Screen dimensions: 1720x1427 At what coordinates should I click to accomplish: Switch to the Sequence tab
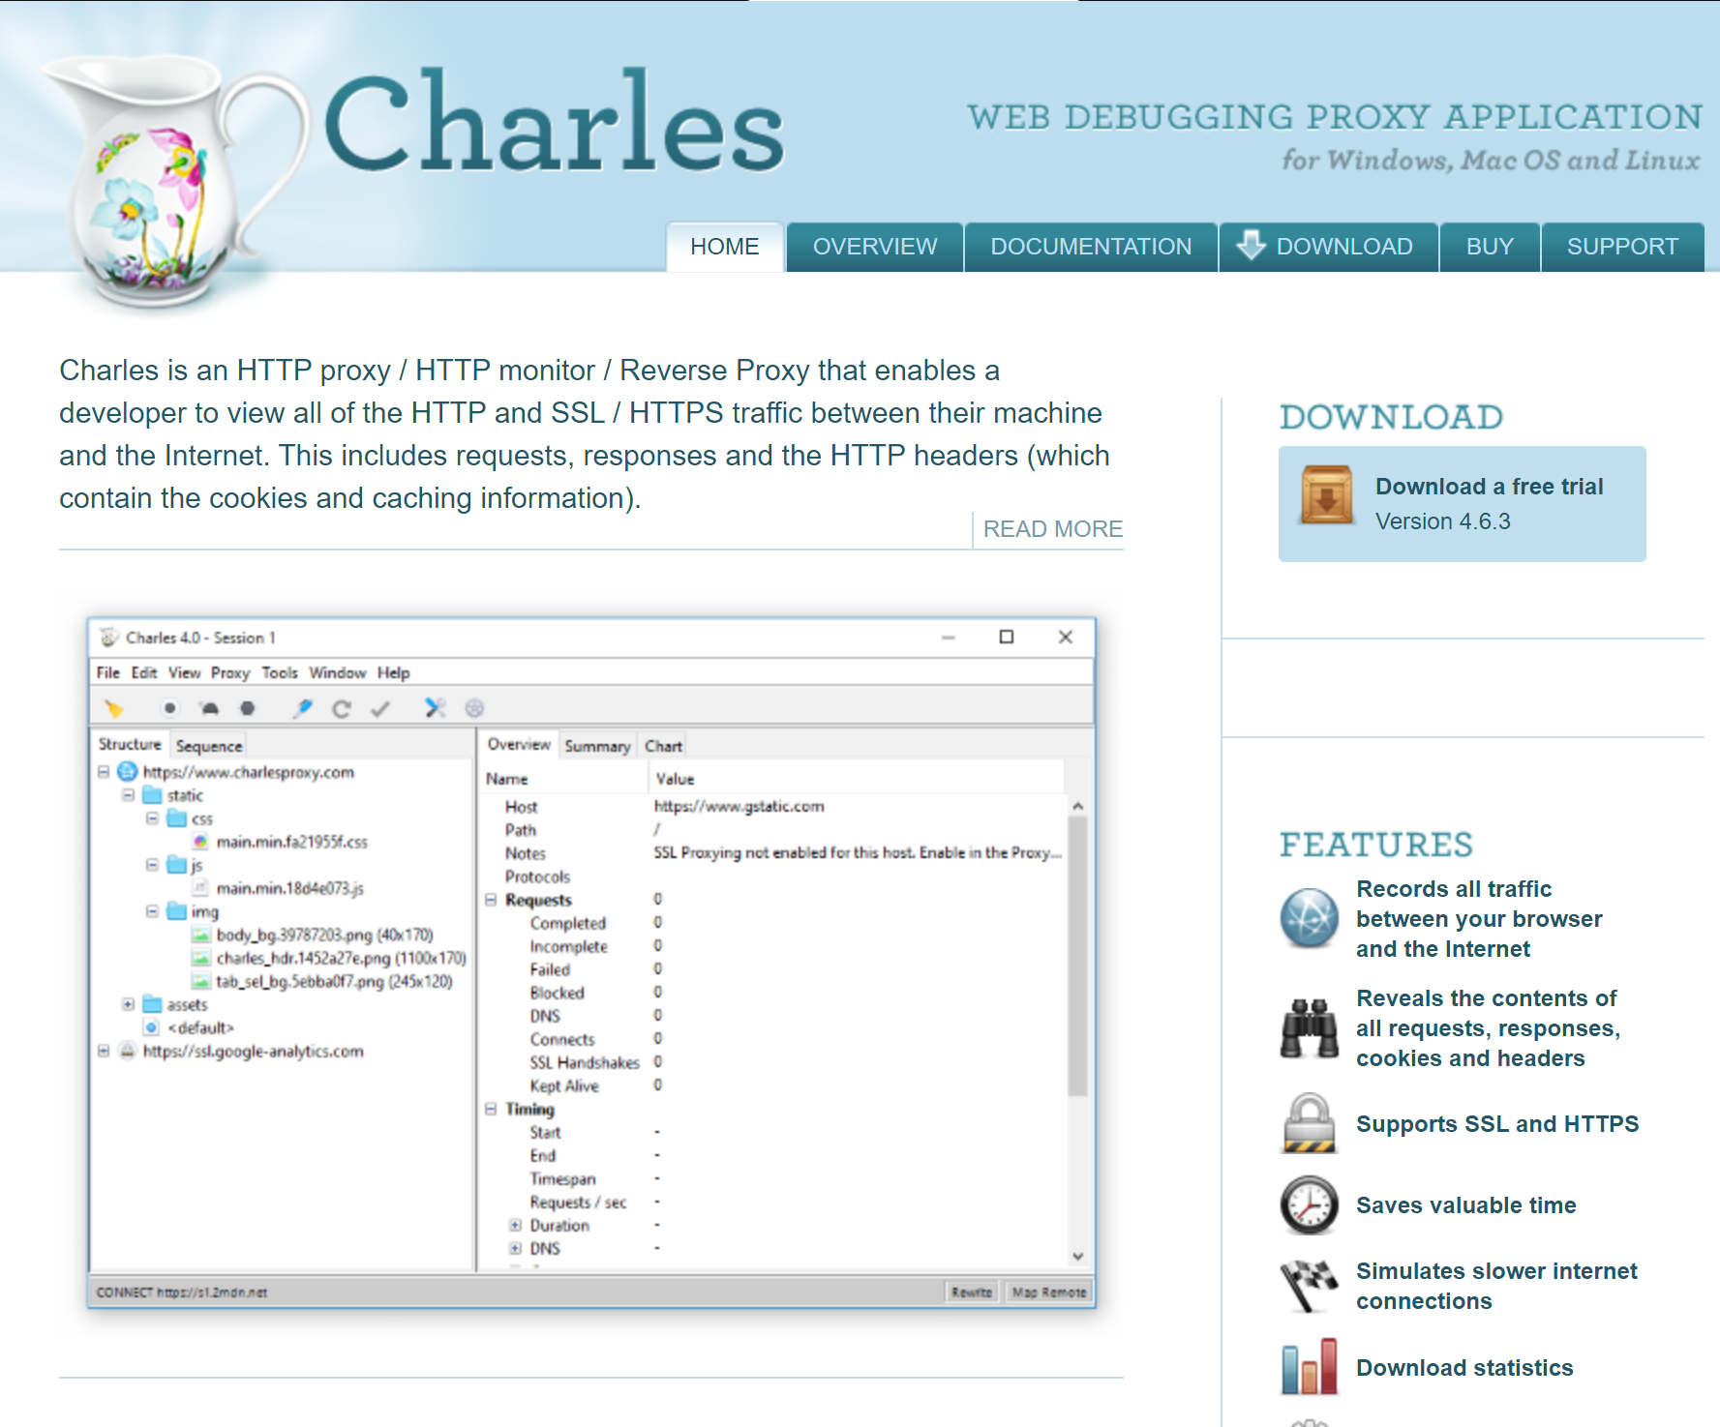pos(209,746)
